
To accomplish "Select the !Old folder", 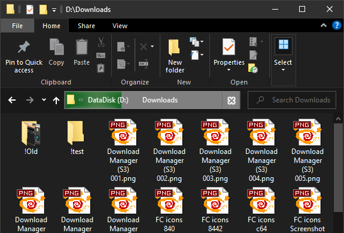I will tap(31, 138).
